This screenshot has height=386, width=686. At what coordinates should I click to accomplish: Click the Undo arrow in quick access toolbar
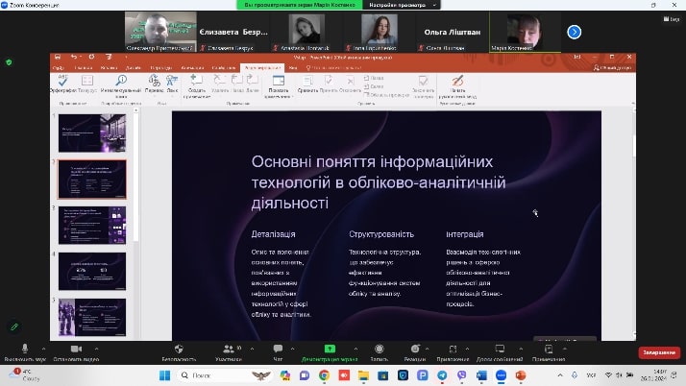(74, 57)
